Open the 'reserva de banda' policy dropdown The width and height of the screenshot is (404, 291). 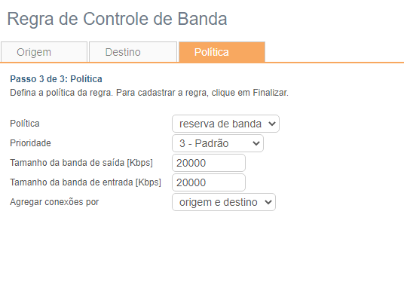(x=225, y=124)
